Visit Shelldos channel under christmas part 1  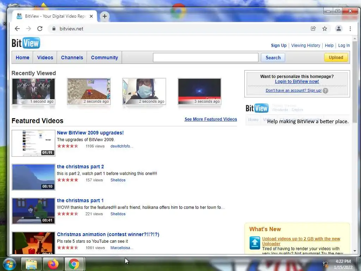pyautogui.click(x=118, y=214)
